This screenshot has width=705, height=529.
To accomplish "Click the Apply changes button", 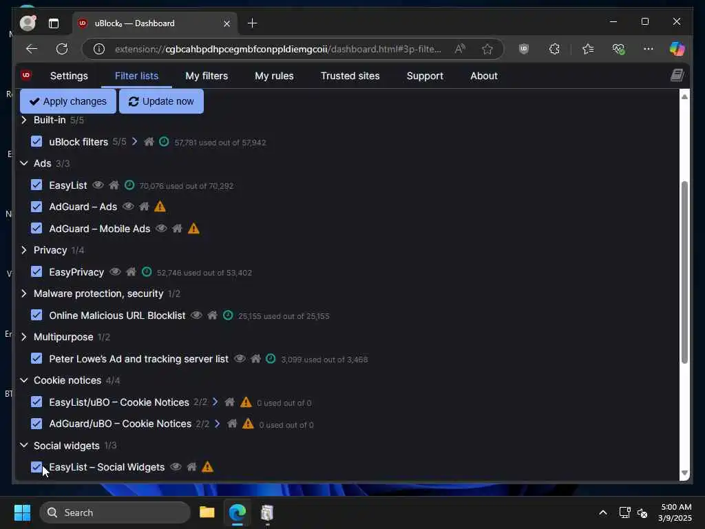I will click(68, 101).
